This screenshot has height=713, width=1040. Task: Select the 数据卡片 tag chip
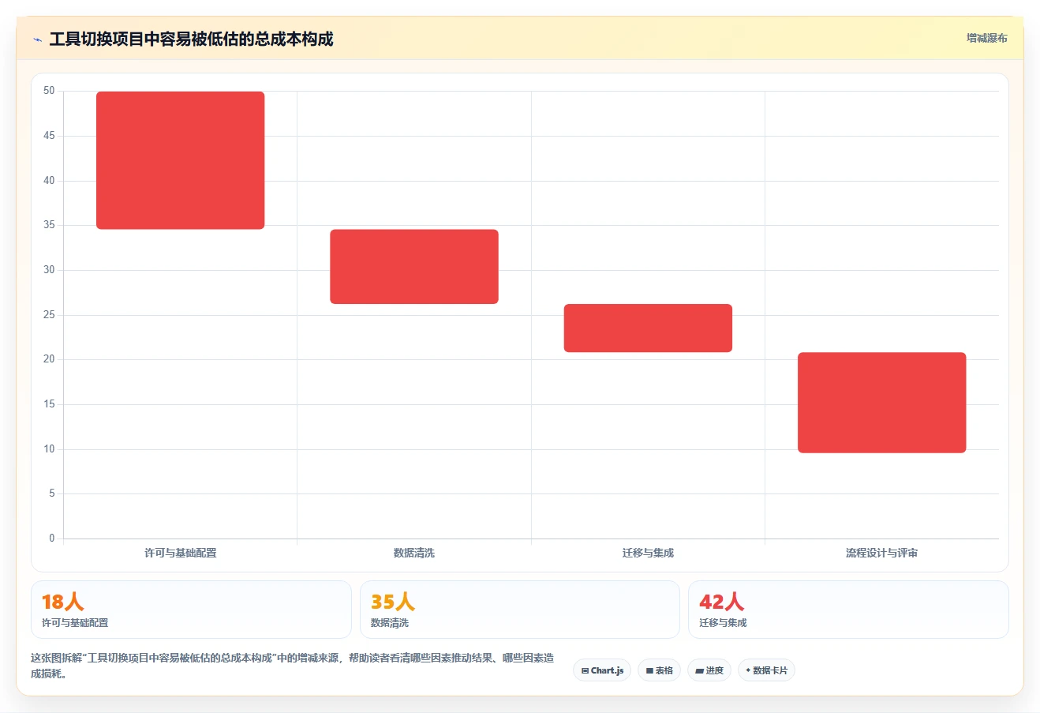click(766, 670)
